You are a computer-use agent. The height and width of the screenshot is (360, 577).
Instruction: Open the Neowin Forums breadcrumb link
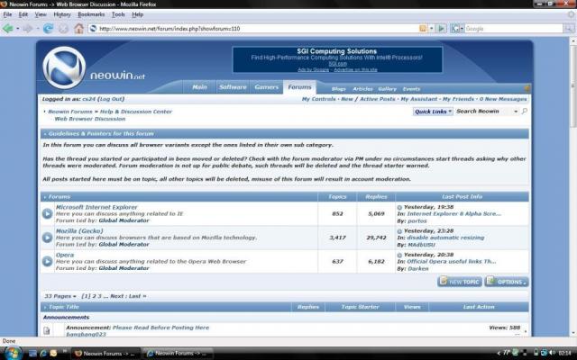(x=70, y=112)
